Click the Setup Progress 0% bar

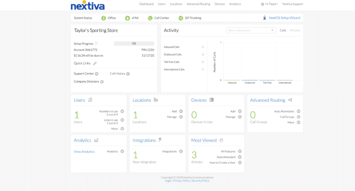[x=134, y=43]
